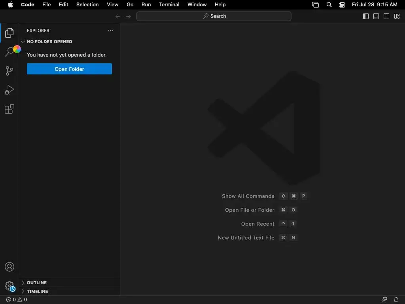Open the Search view magnifier icon
405x304 pixels.
(x=9, y=51)
